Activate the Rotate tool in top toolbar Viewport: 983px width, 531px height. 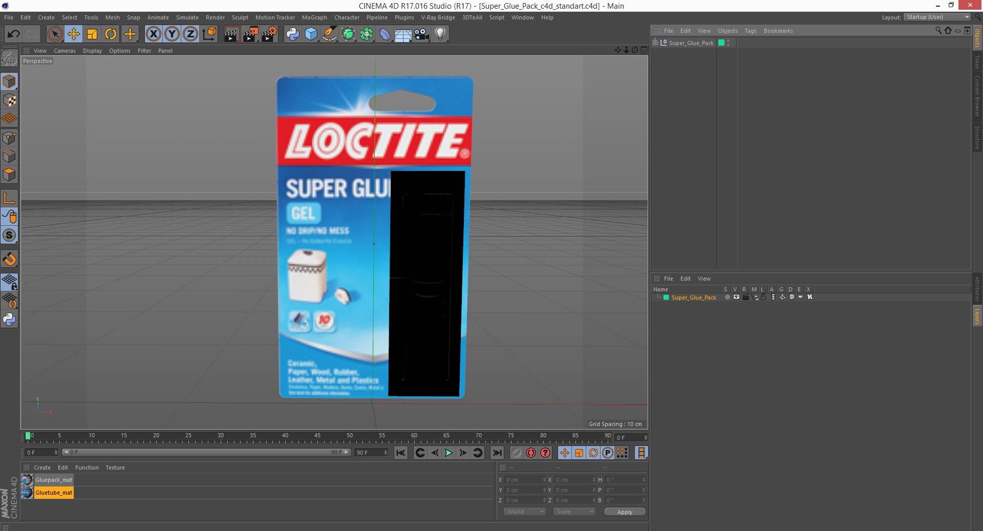pyautogui.click(x=111, y=34)
